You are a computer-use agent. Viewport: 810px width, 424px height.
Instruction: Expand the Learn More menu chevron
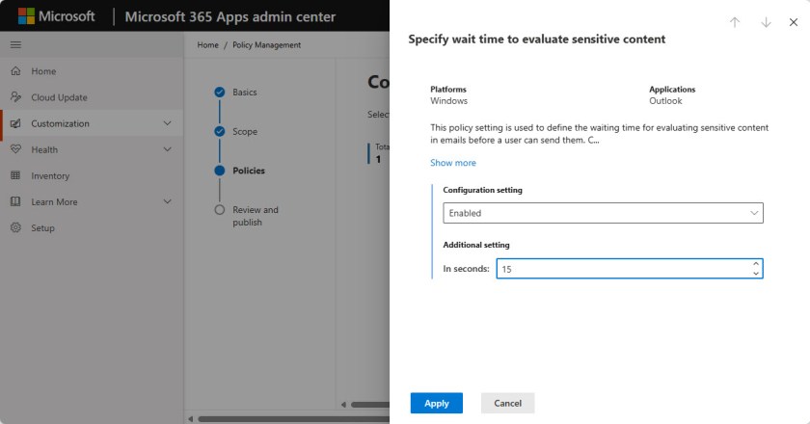click(168, 201)
